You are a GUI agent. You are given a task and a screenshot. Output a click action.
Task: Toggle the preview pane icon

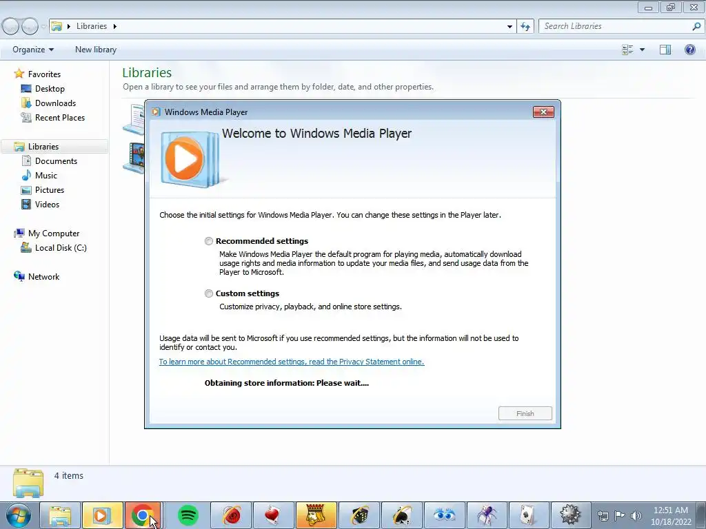[665, 50]
